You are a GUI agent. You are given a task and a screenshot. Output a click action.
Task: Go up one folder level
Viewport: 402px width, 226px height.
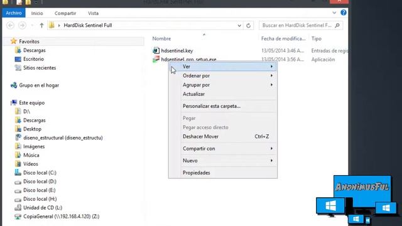click(41, 25)
